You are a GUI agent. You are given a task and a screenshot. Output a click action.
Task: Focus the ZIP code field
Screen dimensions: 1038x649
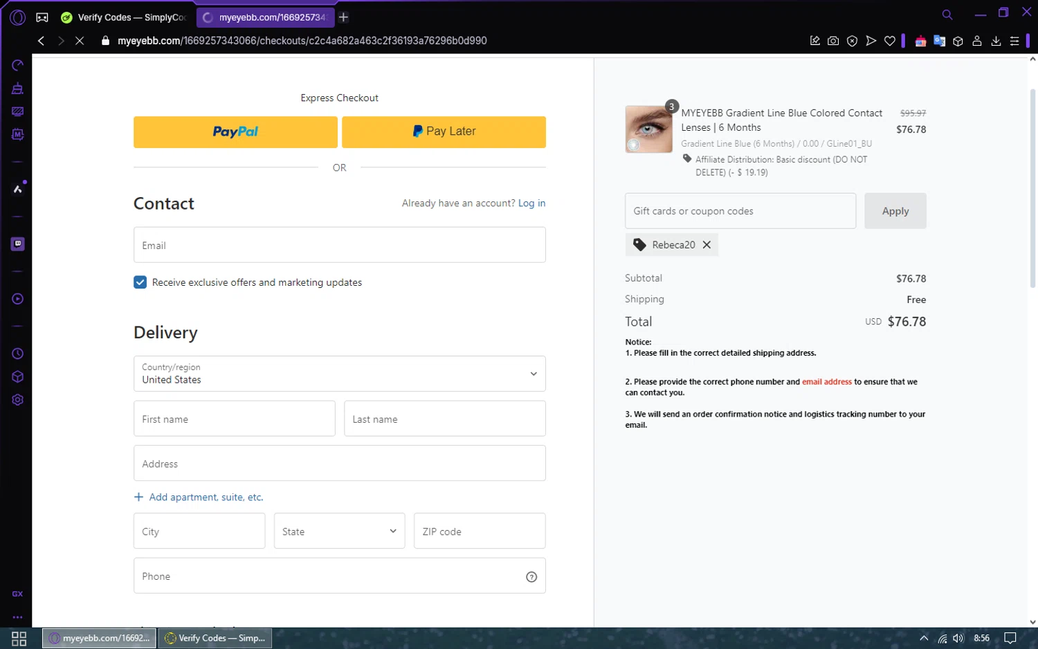tap(480, 531)
